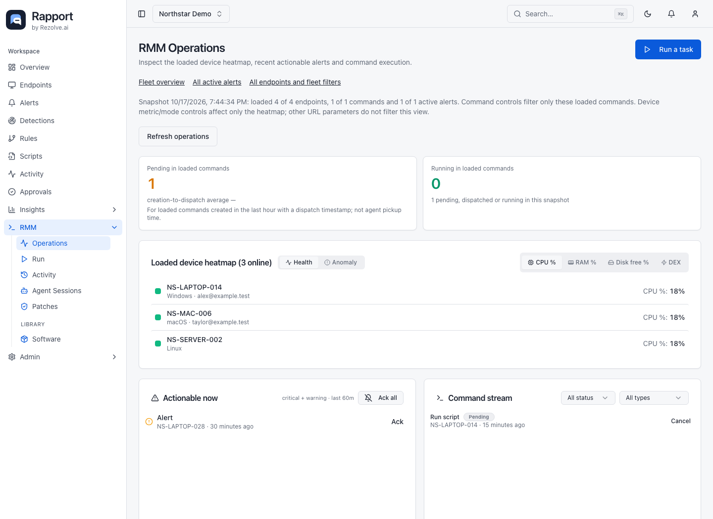Open Agent Sessions subpage
The image size is (713, 519).
63,291
